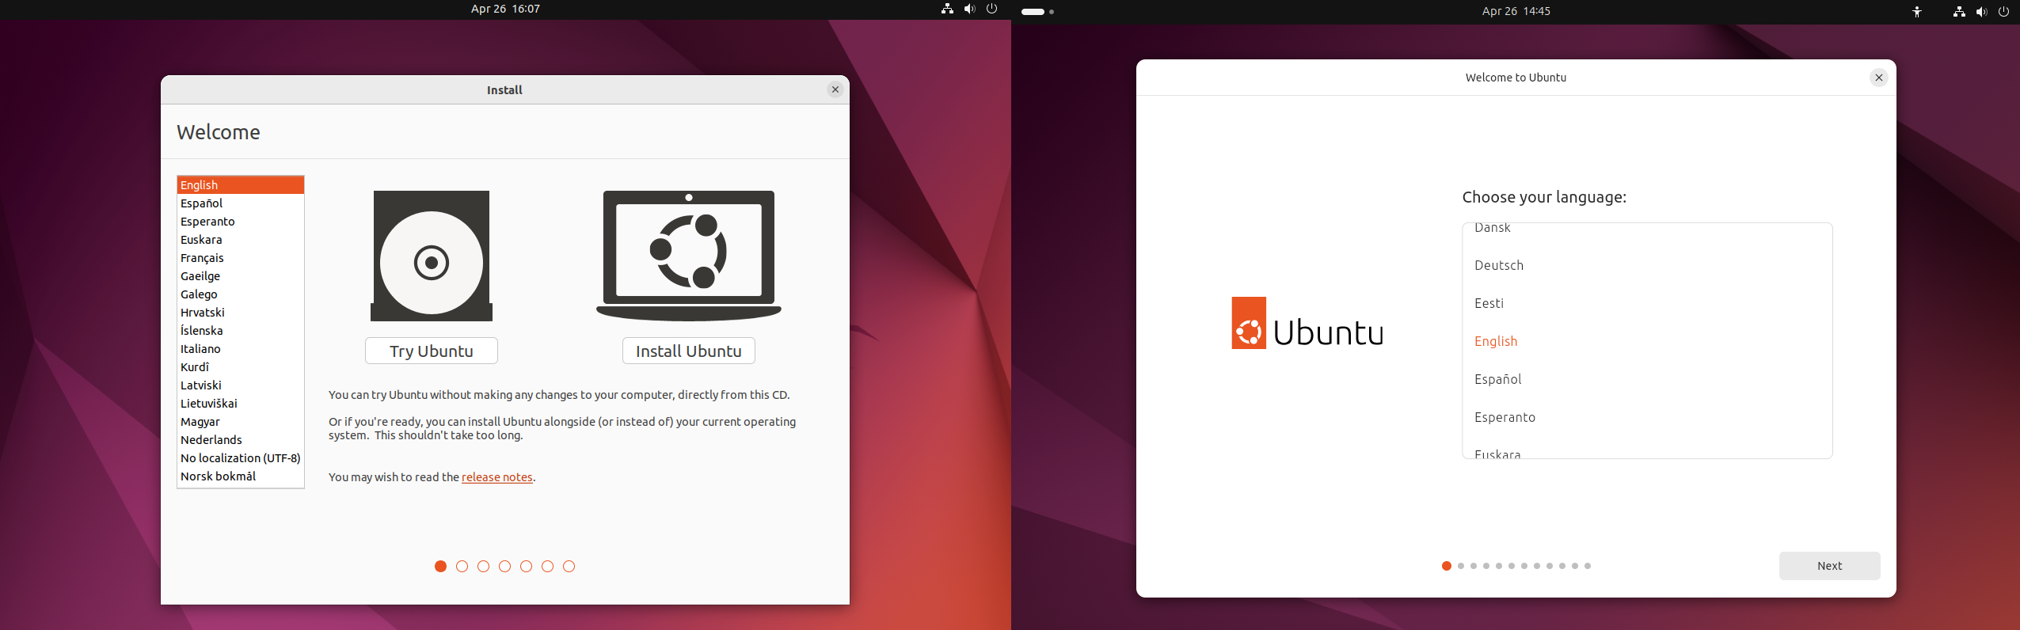Select Kurdî in the language list
Screen dimensions: 2020x630
(241, 367)
